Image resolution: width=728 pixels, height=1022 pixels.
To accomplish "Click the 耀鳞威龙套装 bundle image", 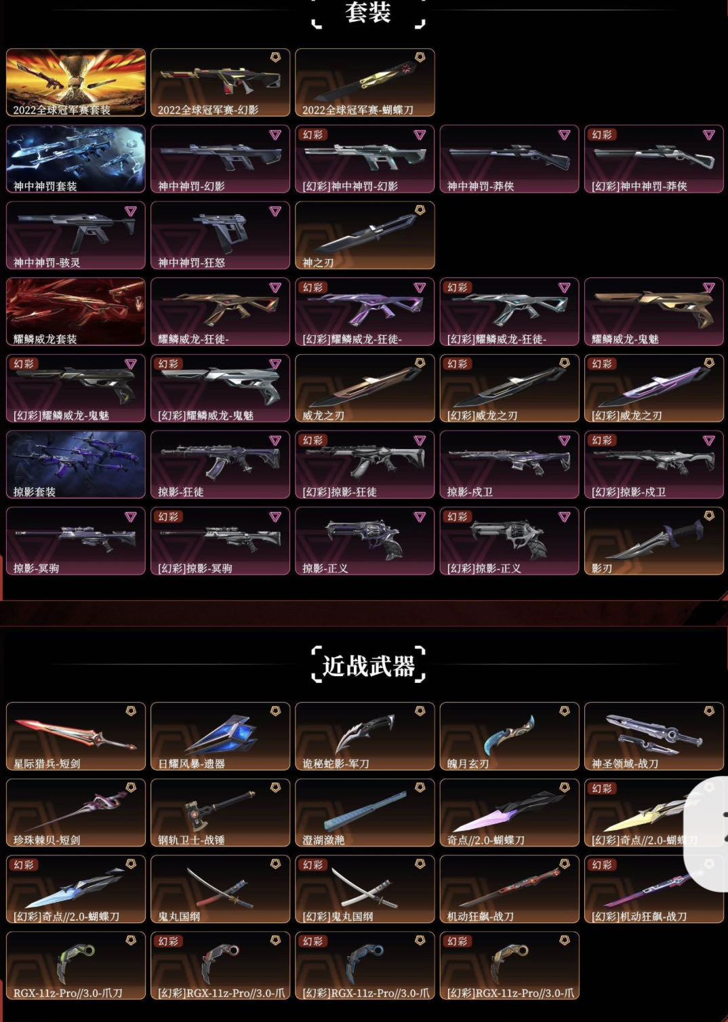I will (x=76, y=312).
